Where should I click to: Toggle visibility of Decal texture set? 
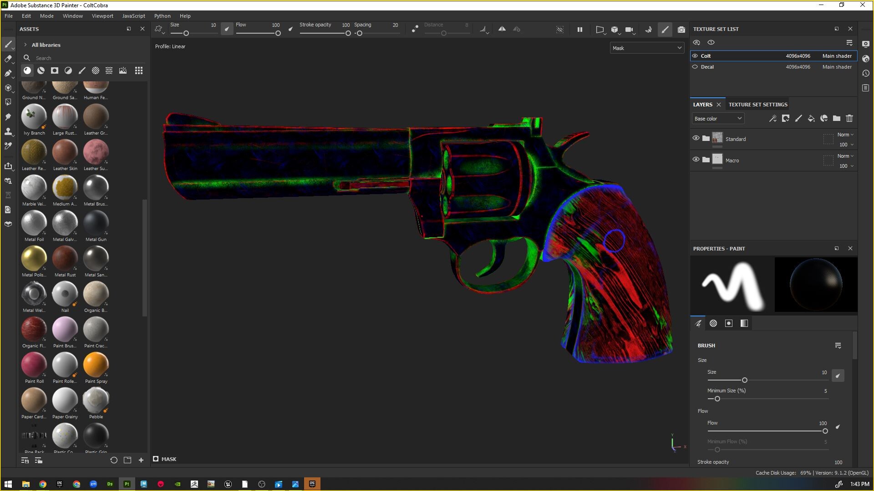click(x=695, y=67)
